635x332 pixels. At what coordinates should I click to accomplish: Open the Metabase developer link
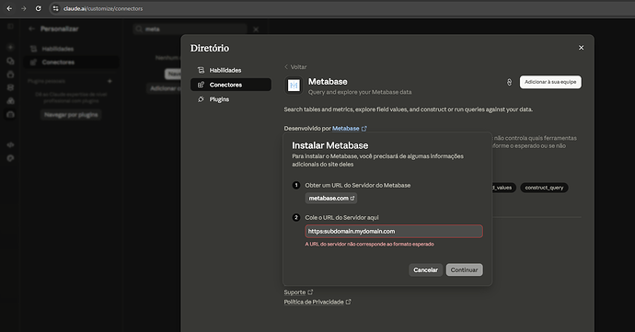click(345, 129)
